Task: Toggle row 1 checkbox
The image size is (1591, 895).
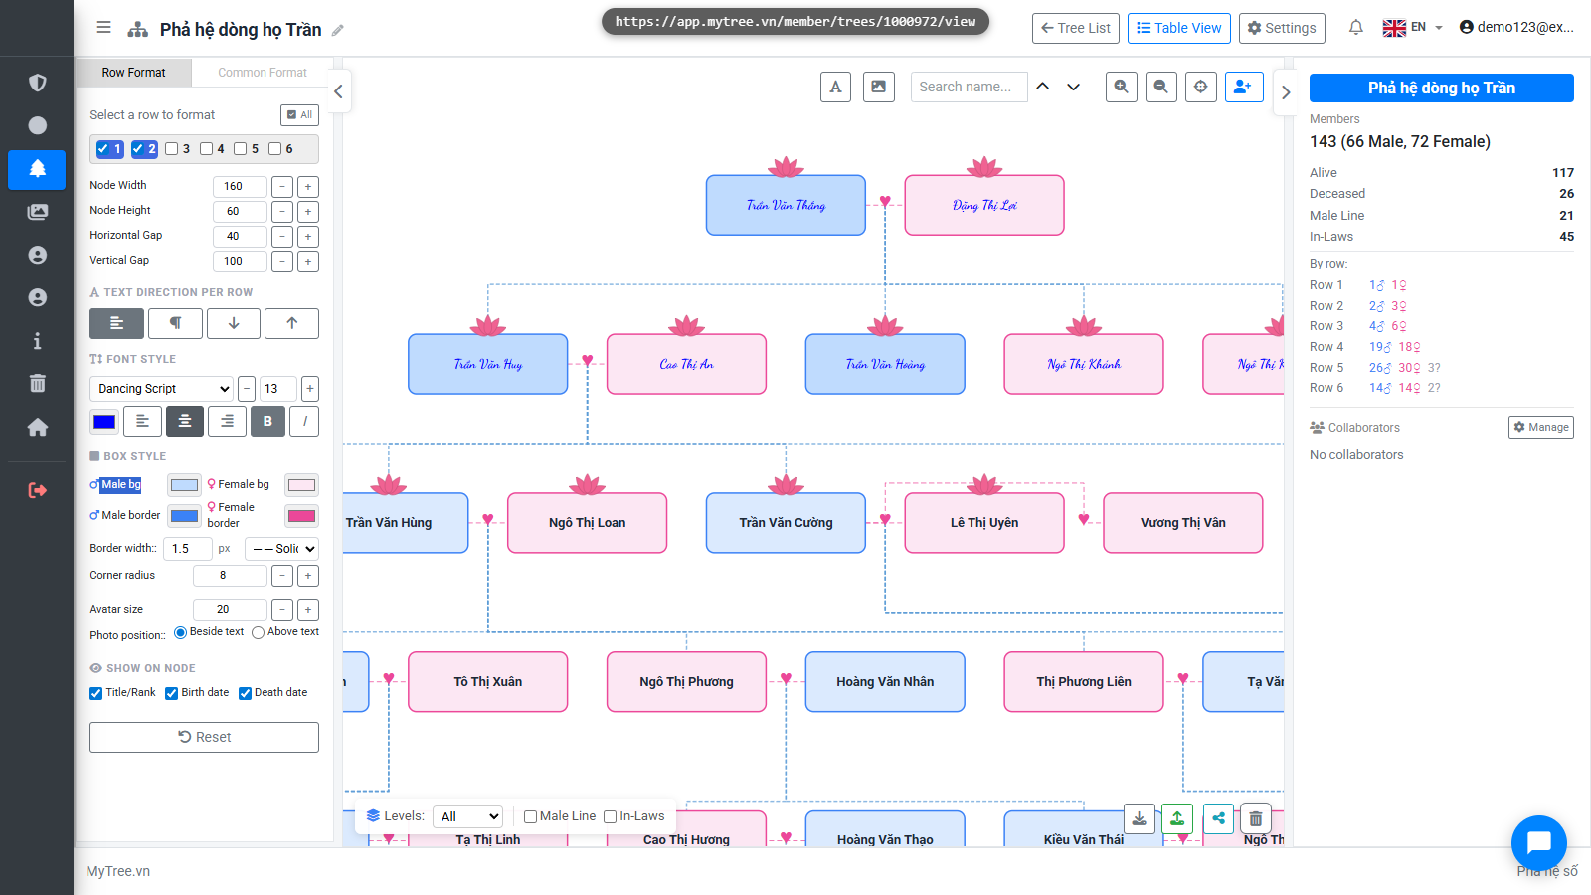Action: tap(103, 149)
